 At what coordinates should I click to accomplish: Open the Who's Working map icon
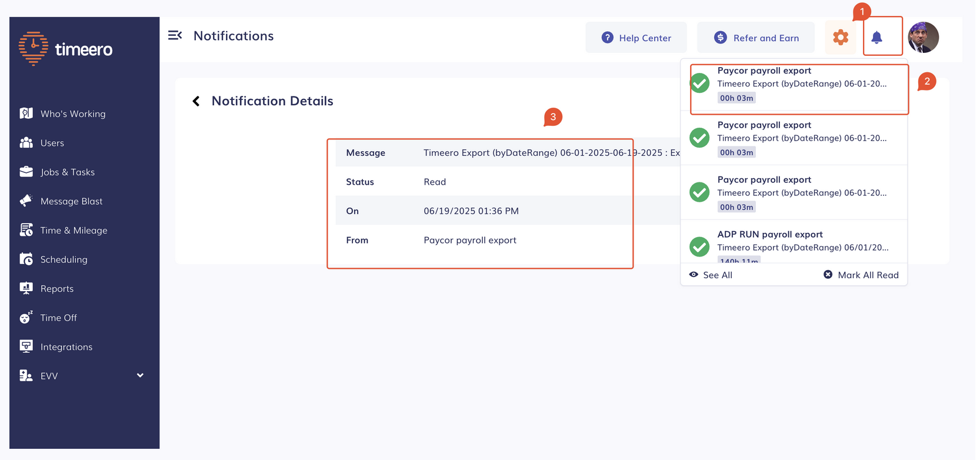26,113
